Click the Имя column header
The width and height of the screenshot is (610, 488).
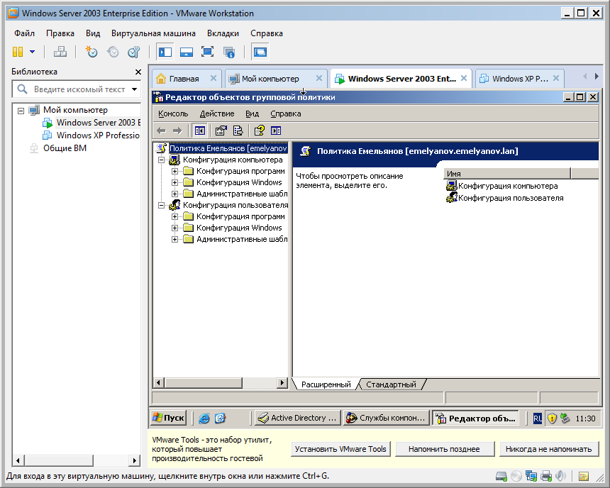coord(507,174)
